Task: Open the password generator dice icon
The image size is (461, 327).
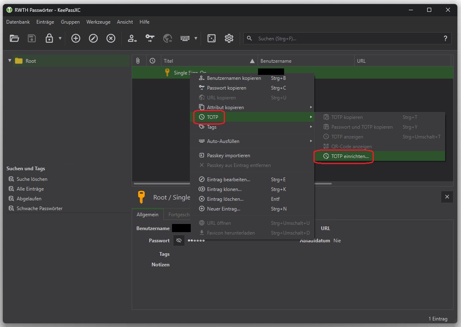Action: pos(212,38)
